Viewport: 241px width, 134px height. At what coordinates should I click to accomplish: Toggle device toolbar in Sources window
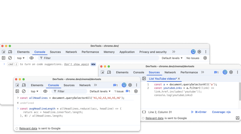[x=109, y=72]
